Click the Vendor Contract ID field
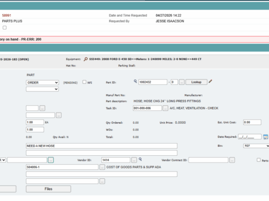The height and width of the screenshot is (201, 269). tap(208, 160)
